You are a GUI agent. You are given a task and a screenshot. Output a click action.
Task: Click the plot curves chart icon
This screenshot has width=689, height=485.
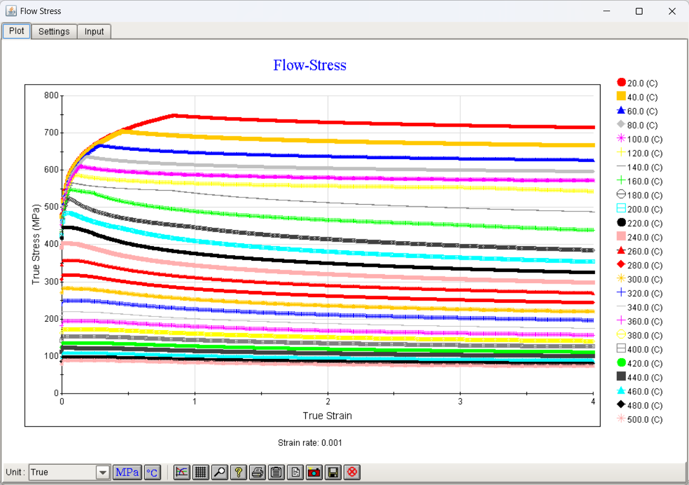click(181, 472)
